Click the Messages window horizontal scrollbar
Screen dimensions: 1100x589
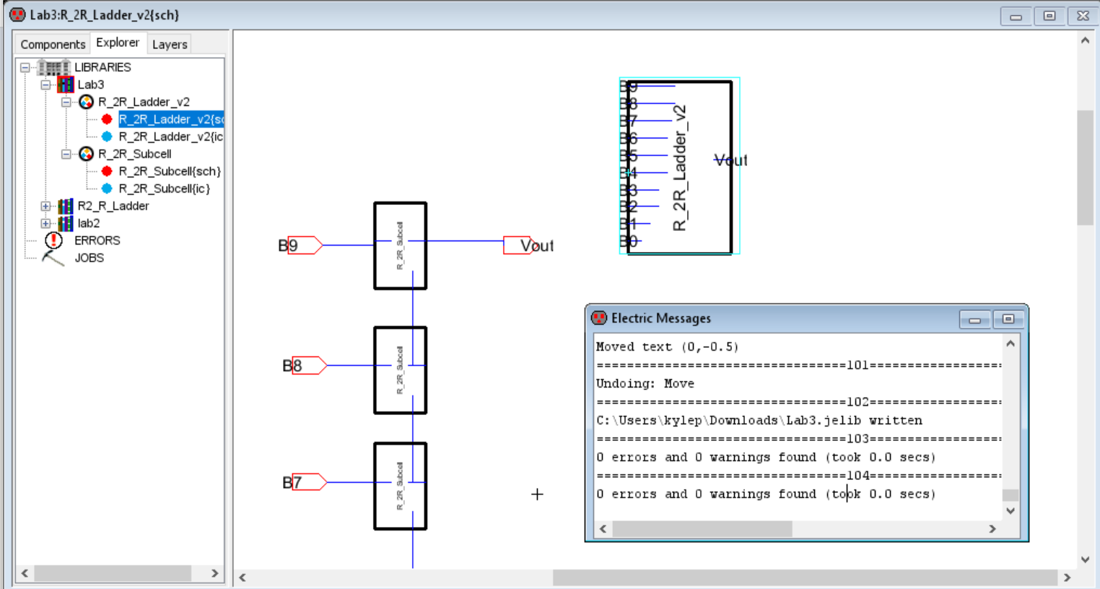pos(702,529)
